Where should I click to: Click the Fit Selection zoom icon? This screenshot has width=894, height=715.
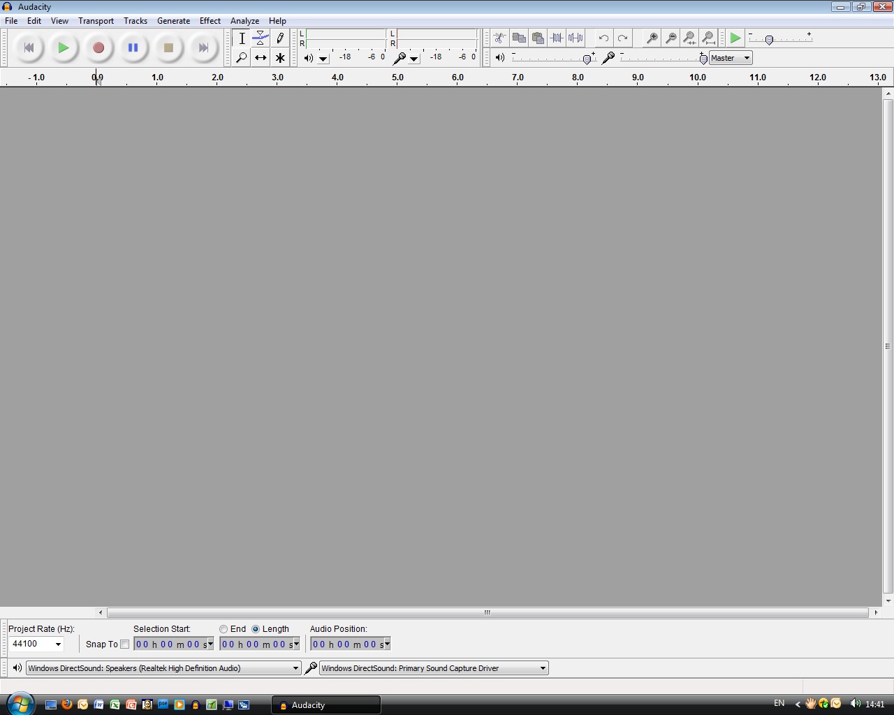[x=689, y=38]
